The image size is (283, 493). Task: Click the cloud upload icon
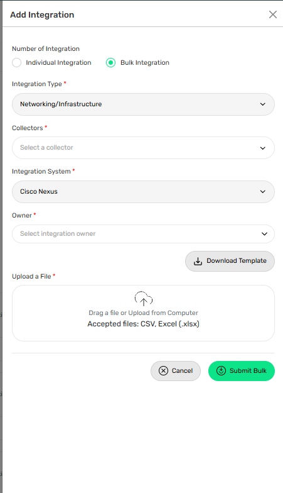pyautogui.click(x=143, y=299)
